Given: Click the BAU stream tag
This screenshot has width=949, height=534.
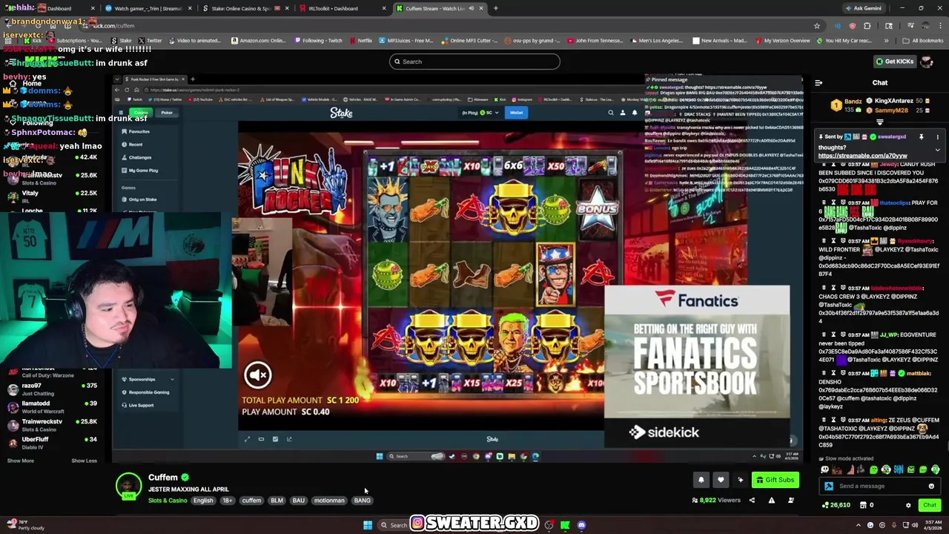Looking at the screenshot, I should 299,501.
